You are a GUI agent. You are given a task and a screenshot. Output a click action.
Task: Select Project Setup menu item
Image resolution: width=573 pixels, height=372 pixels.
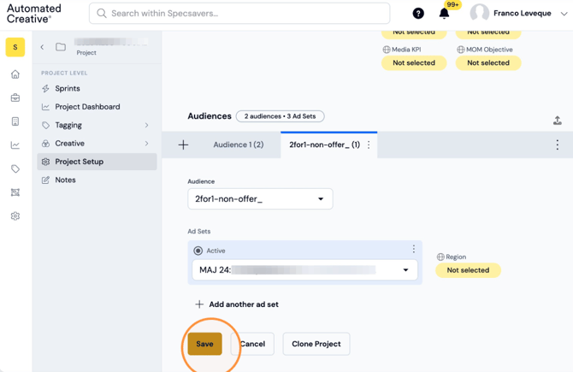pos(97,162)
